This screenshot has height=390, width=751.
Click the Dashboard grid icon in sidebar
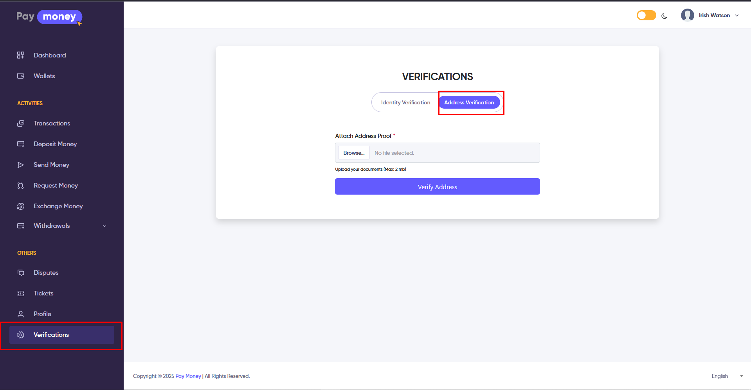point(21,55)
